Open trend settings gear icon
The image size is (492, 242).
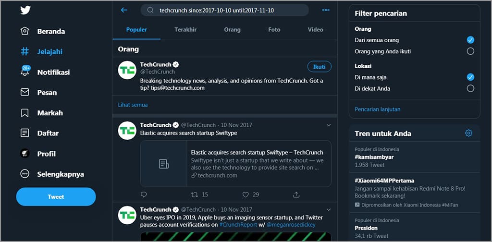point(468,133)
